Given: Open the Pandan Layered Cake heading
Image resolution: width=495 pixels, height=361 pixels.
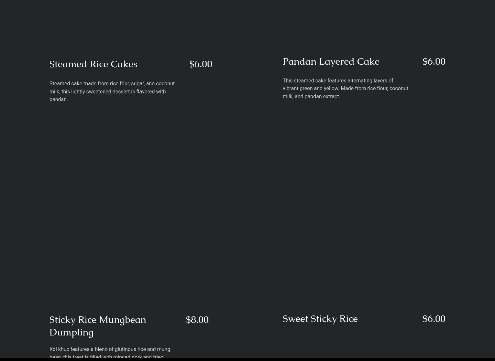Looking at the screenshot, I should coord(331,61).
